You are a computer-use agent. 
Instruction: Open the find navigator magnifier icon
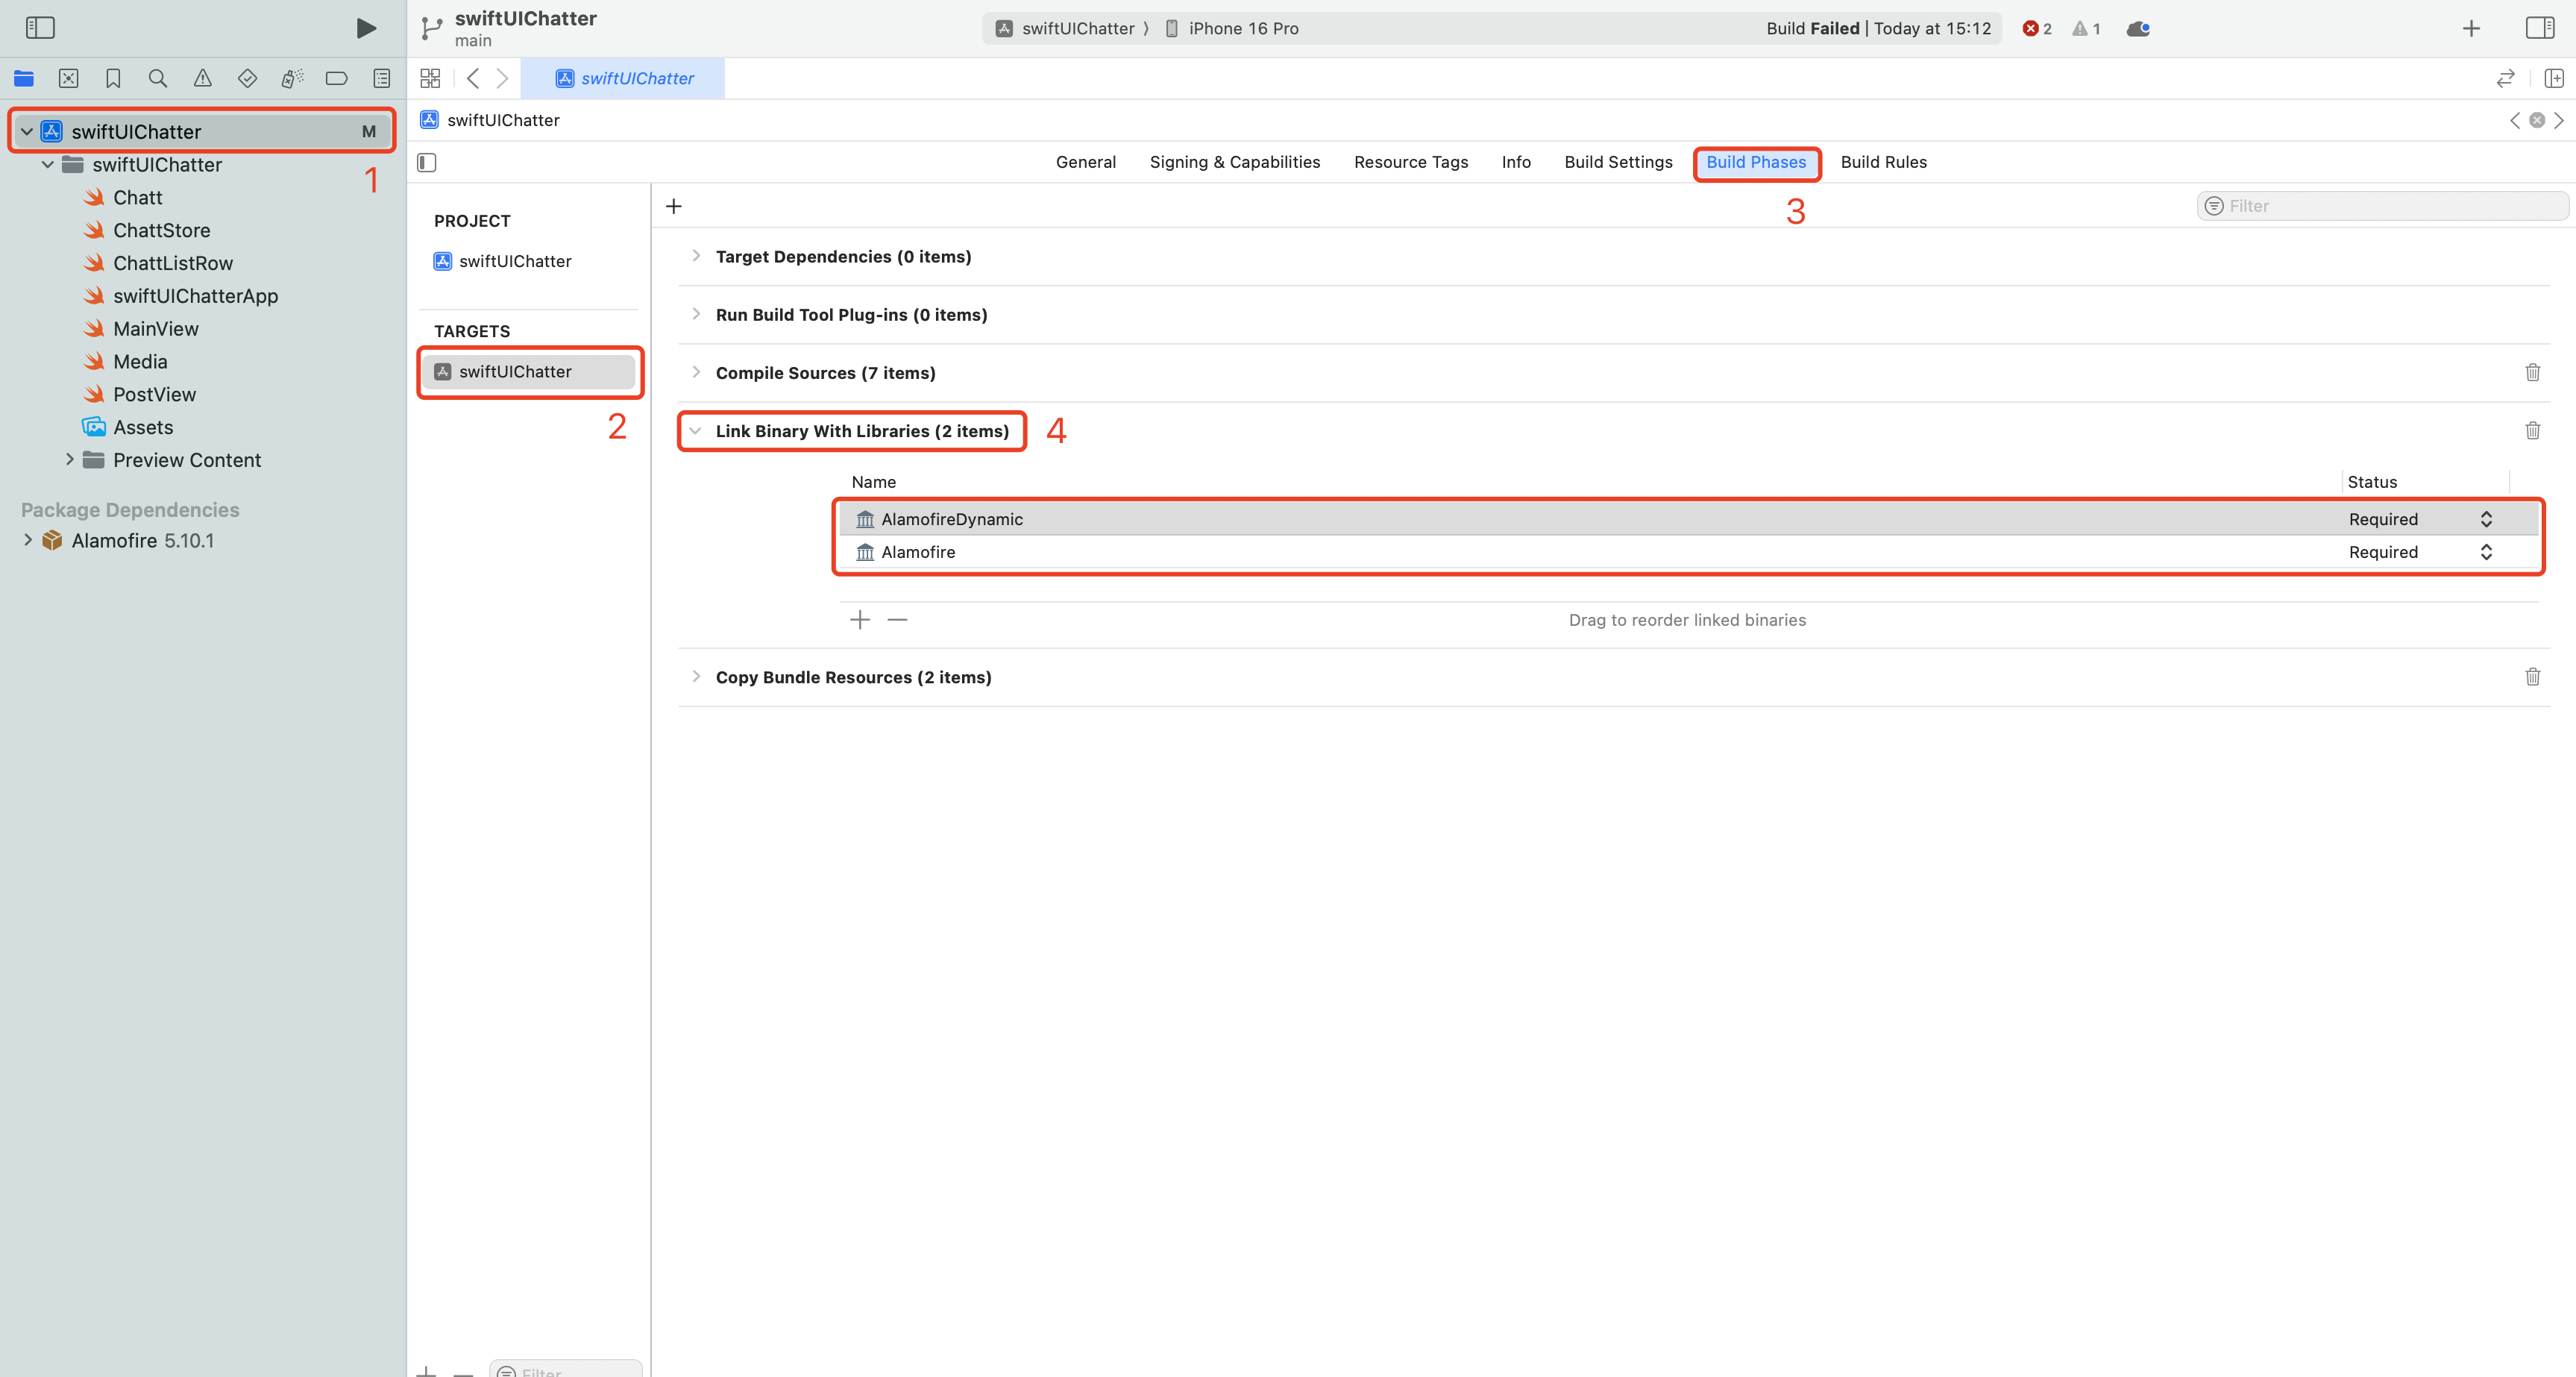click(157, 78)
